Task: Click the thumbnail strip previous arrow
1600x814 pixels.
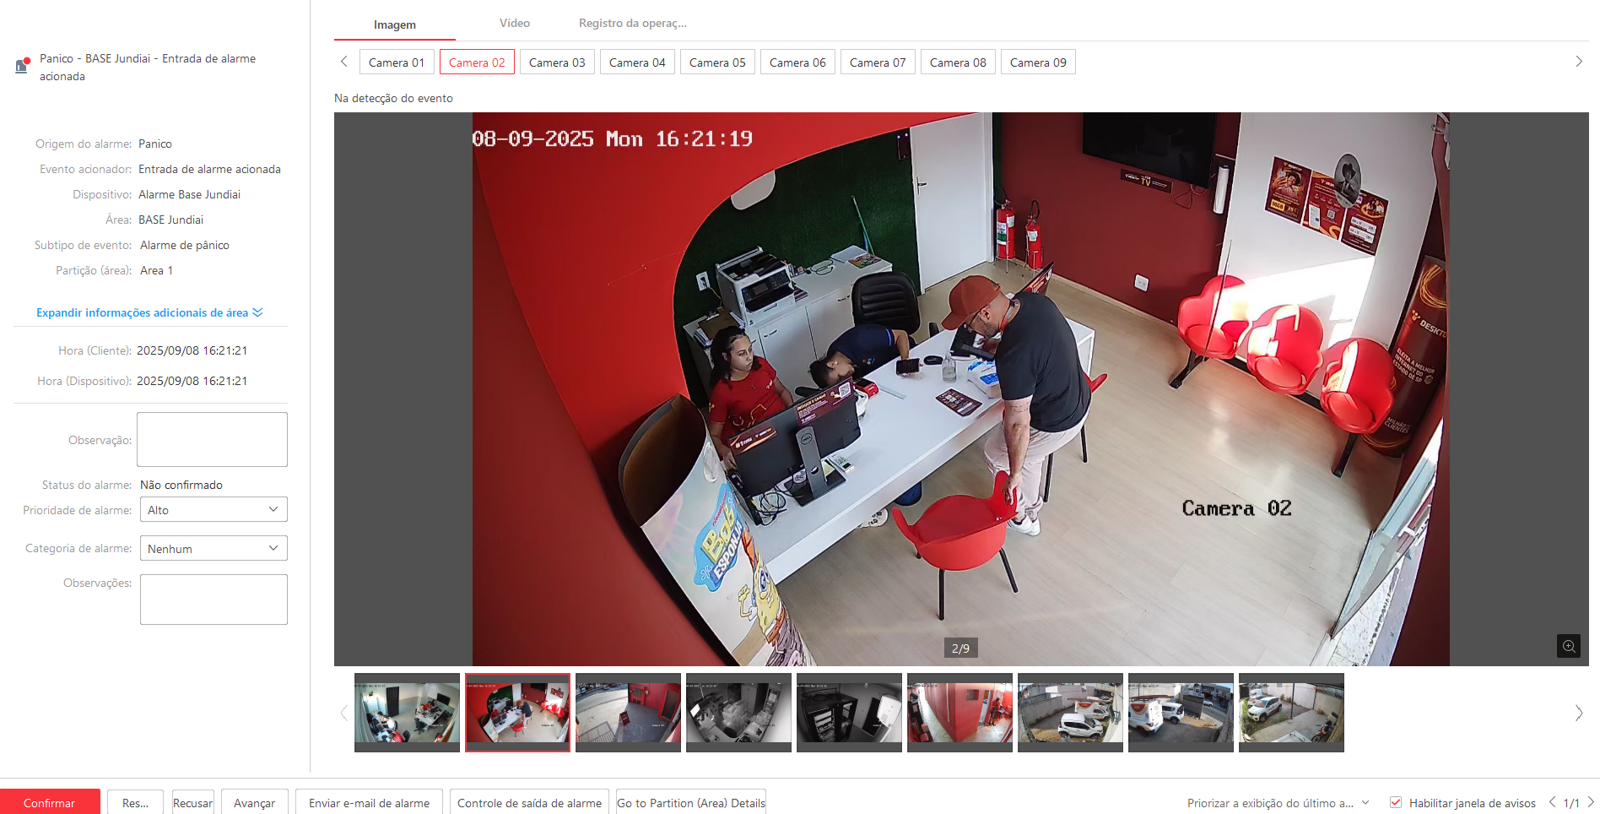Action: click(343, 713)
